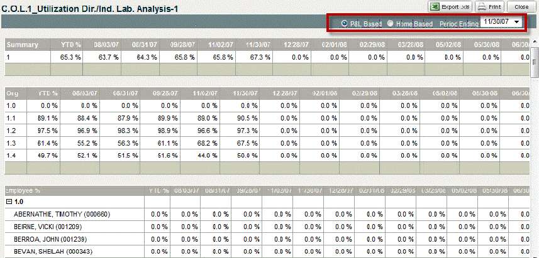Select the Org 1.3 row
This screenshot has width=539, height=258.
click(x=10, y=142)
